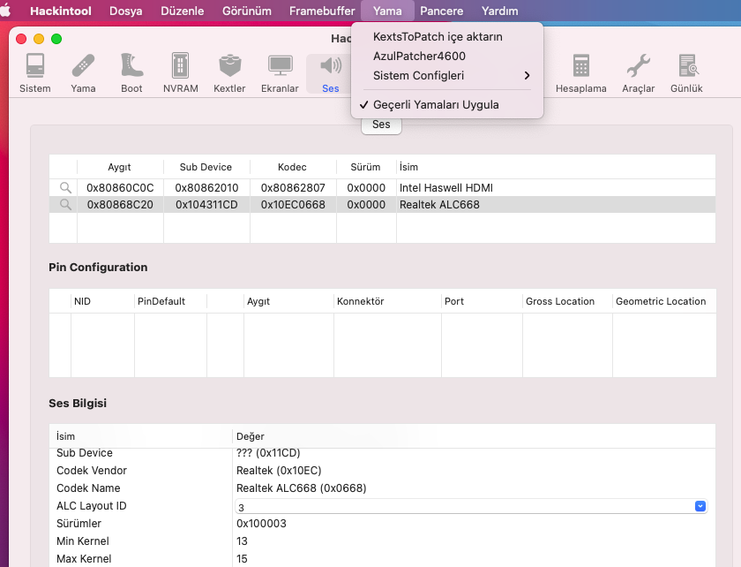This screenshot has height=567, width=741.
Task: Click the Apple menu in the menu bar
Action: (12, 11)
